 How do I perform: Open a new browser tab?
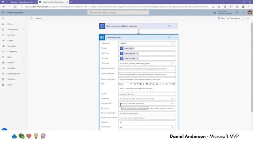(72, 2)
